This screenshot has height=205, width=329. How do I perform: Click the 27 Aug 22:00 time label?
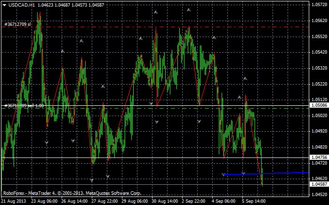(x=104, y=201)
